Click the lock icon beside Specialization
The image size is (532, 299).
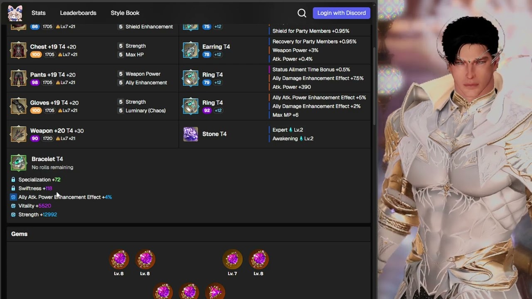click(13, 180)
